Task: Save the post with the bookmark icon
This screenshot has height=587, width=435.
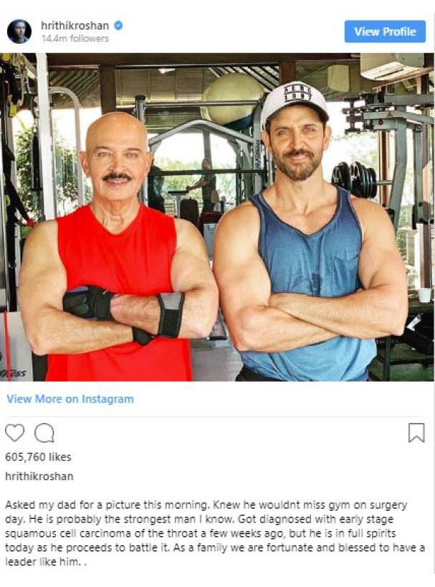Action: (x=416, y=433)
